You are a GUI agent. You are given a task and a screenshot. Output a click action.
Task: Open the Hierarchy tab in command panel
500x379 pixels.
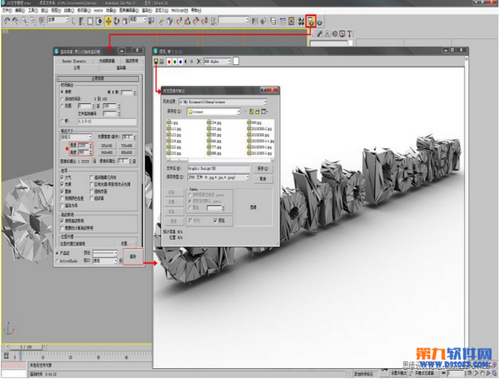[327, 34]
